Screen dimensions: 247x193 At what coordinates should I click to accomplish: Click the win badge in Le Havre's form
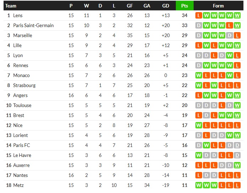[199, 155]
